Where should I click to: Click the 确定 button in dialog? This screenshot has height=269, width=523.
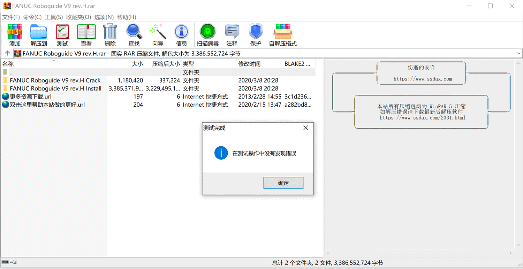283,183
